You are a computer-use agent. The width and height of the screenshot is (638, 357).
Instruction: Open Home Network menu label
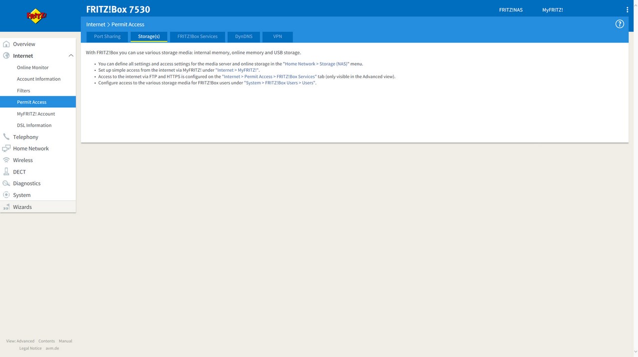31,149
